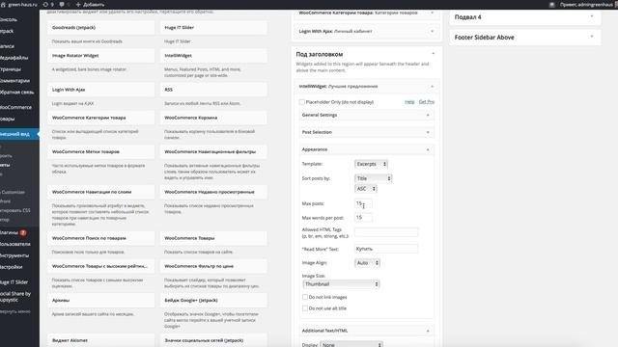Follow the Get Pro link
This screenshot has height=347, width=618.
tap(427, 102)
